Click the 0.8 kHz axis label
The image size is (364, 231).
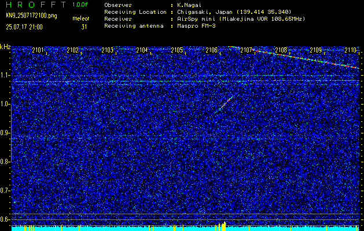click(5, 162)
